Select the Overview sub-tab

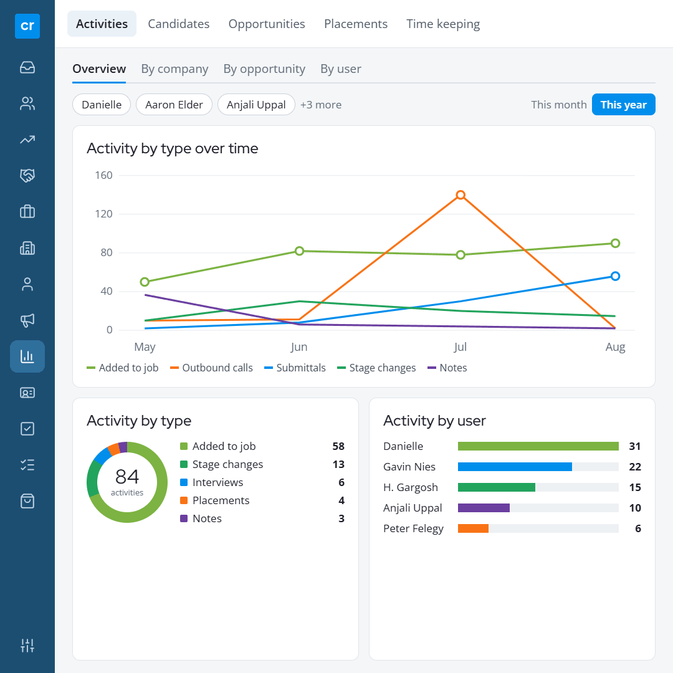pos(99,69)
